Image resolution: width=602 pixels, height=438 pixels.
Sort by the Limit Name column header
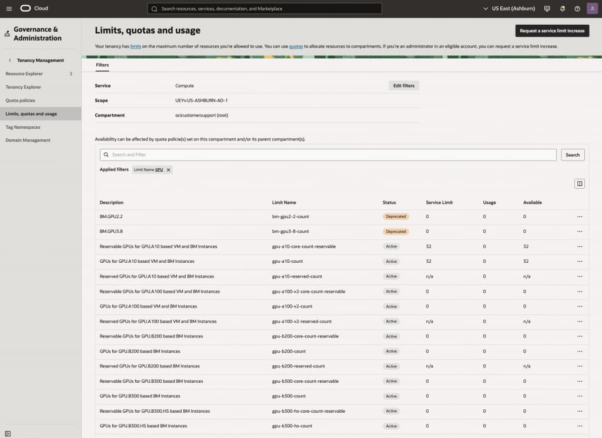284,202
